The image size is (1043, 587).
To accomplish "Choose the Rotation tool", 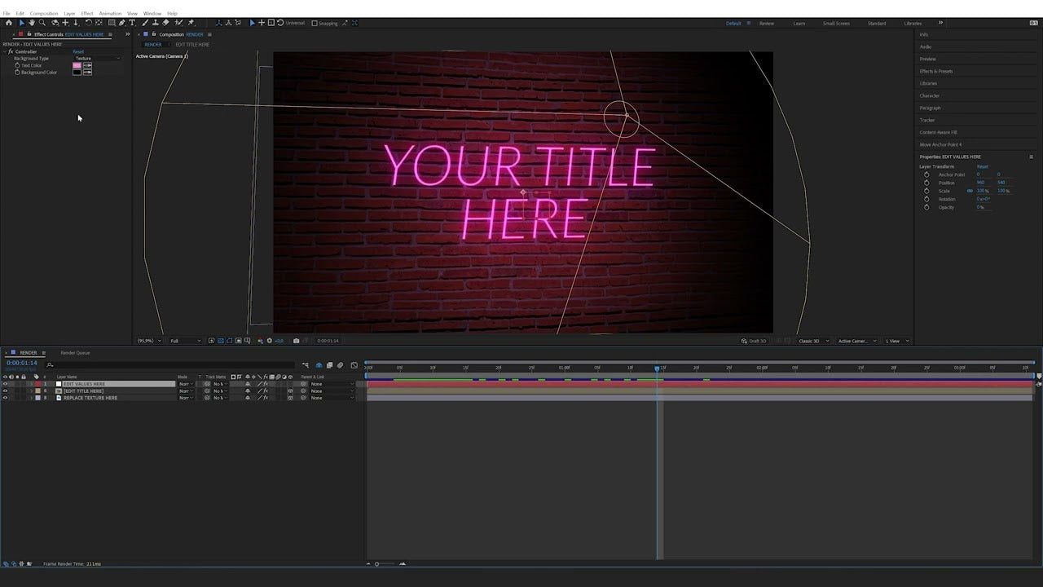I will (x=90, y=23).
